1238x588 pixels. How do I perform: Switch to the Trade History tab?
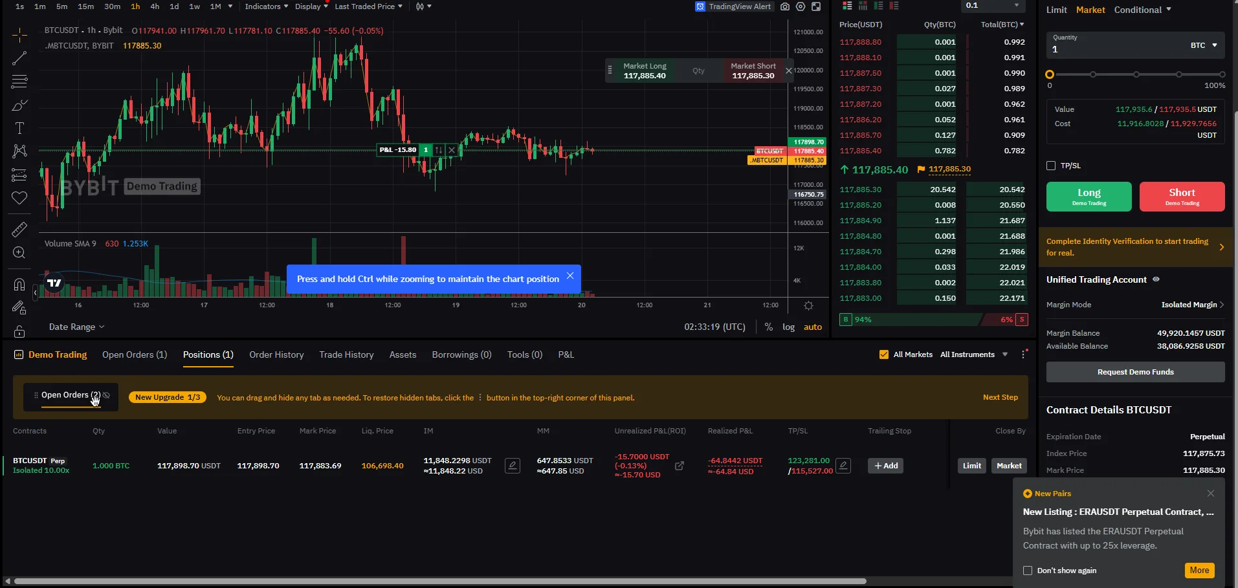click(x=346, y=354)
